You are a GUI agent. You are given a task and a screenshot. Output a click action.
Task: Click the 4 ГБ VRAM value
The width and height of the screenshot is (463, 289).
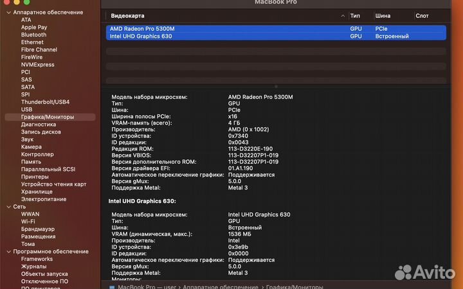point(234,123)
